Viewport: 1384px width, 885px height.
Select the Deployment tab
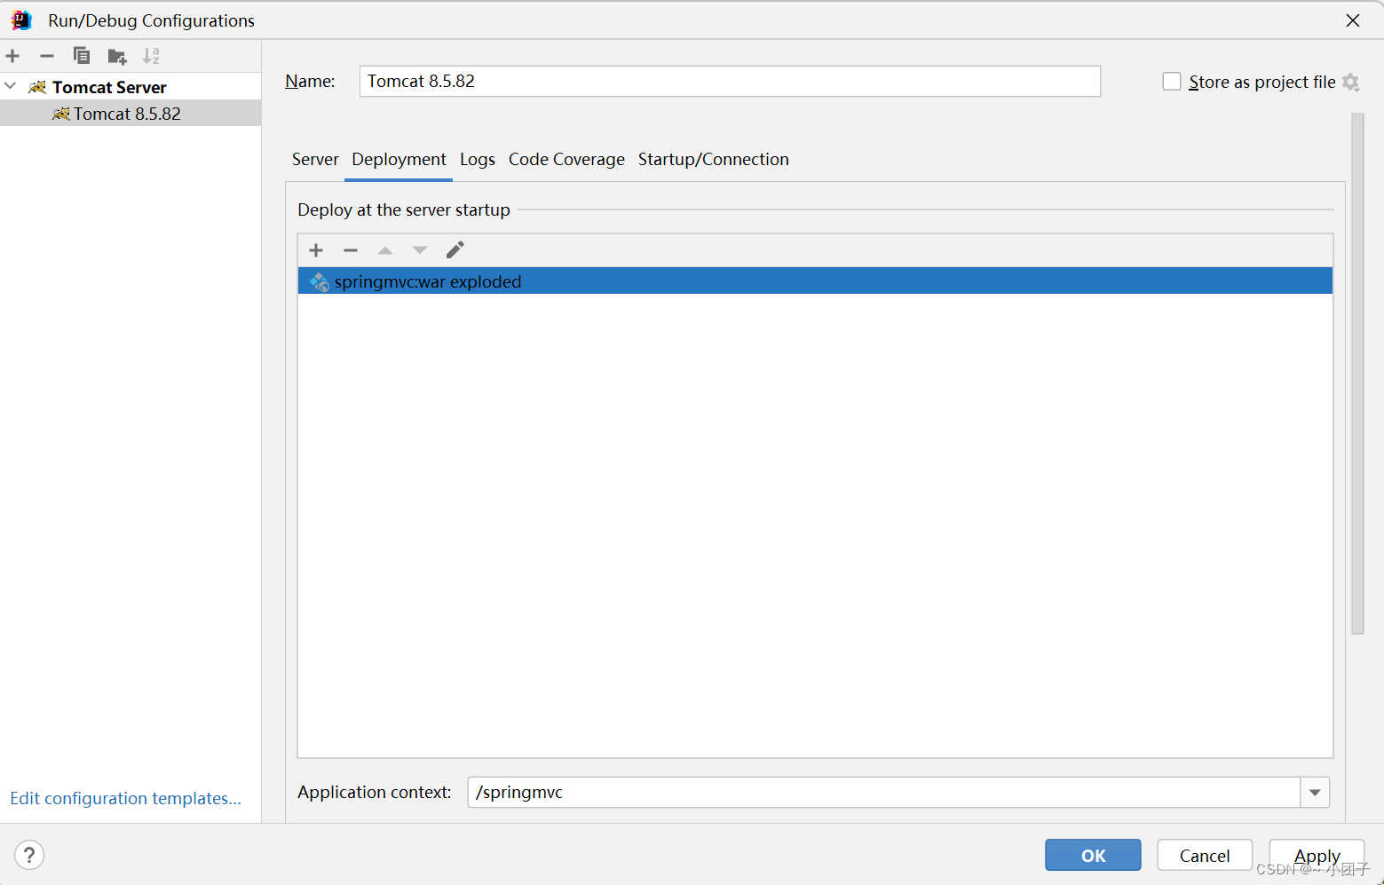point(399,160)
